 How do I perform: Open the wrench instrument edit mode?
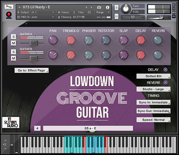pyautogui.click(x=9, y=7)
